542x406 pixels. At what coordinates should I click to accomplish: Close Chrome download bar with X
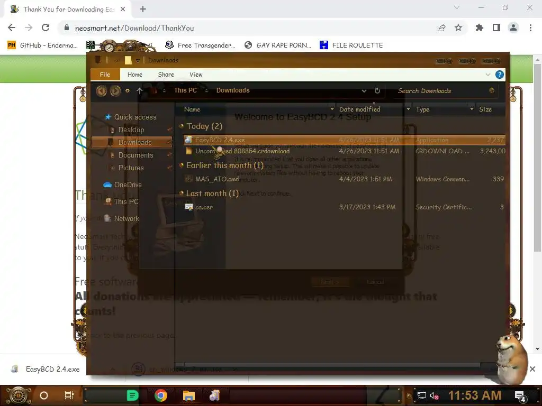[532, 369]
